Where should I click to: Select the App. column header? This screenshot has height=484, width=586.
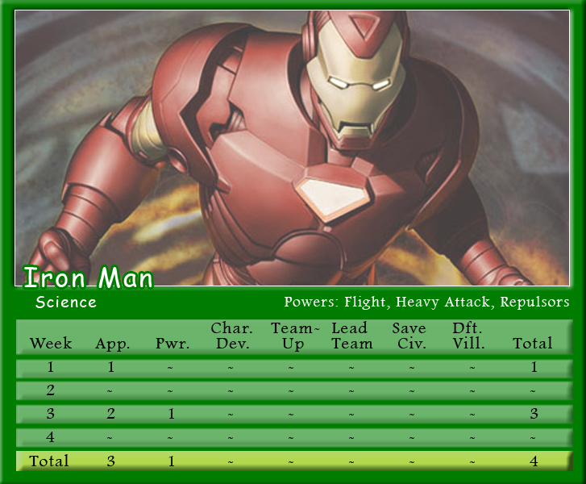click(112, 343)
